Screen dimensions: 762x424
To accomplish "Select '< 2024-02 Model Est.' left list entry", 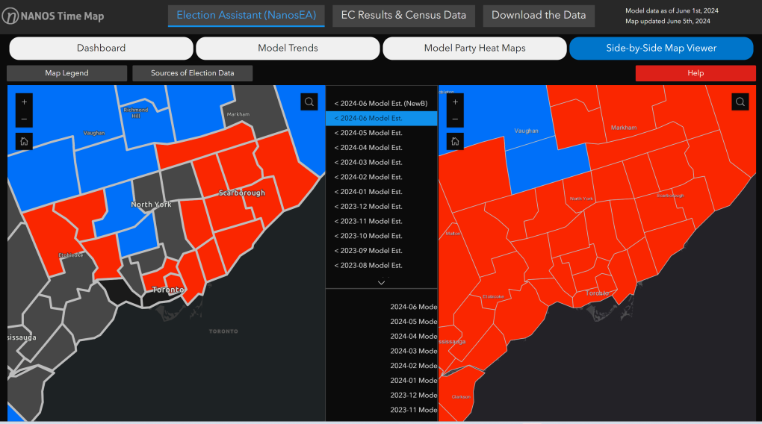I will [382, 177].
